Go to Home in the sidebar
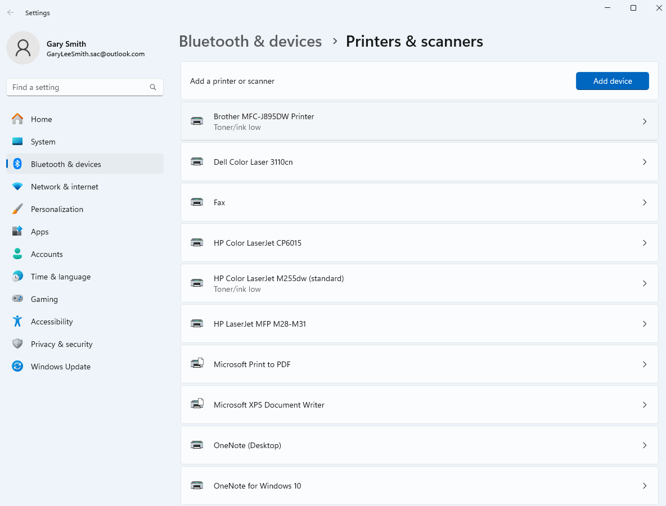Viewport: 666px width, 506px height. click(x=41, y=119)
